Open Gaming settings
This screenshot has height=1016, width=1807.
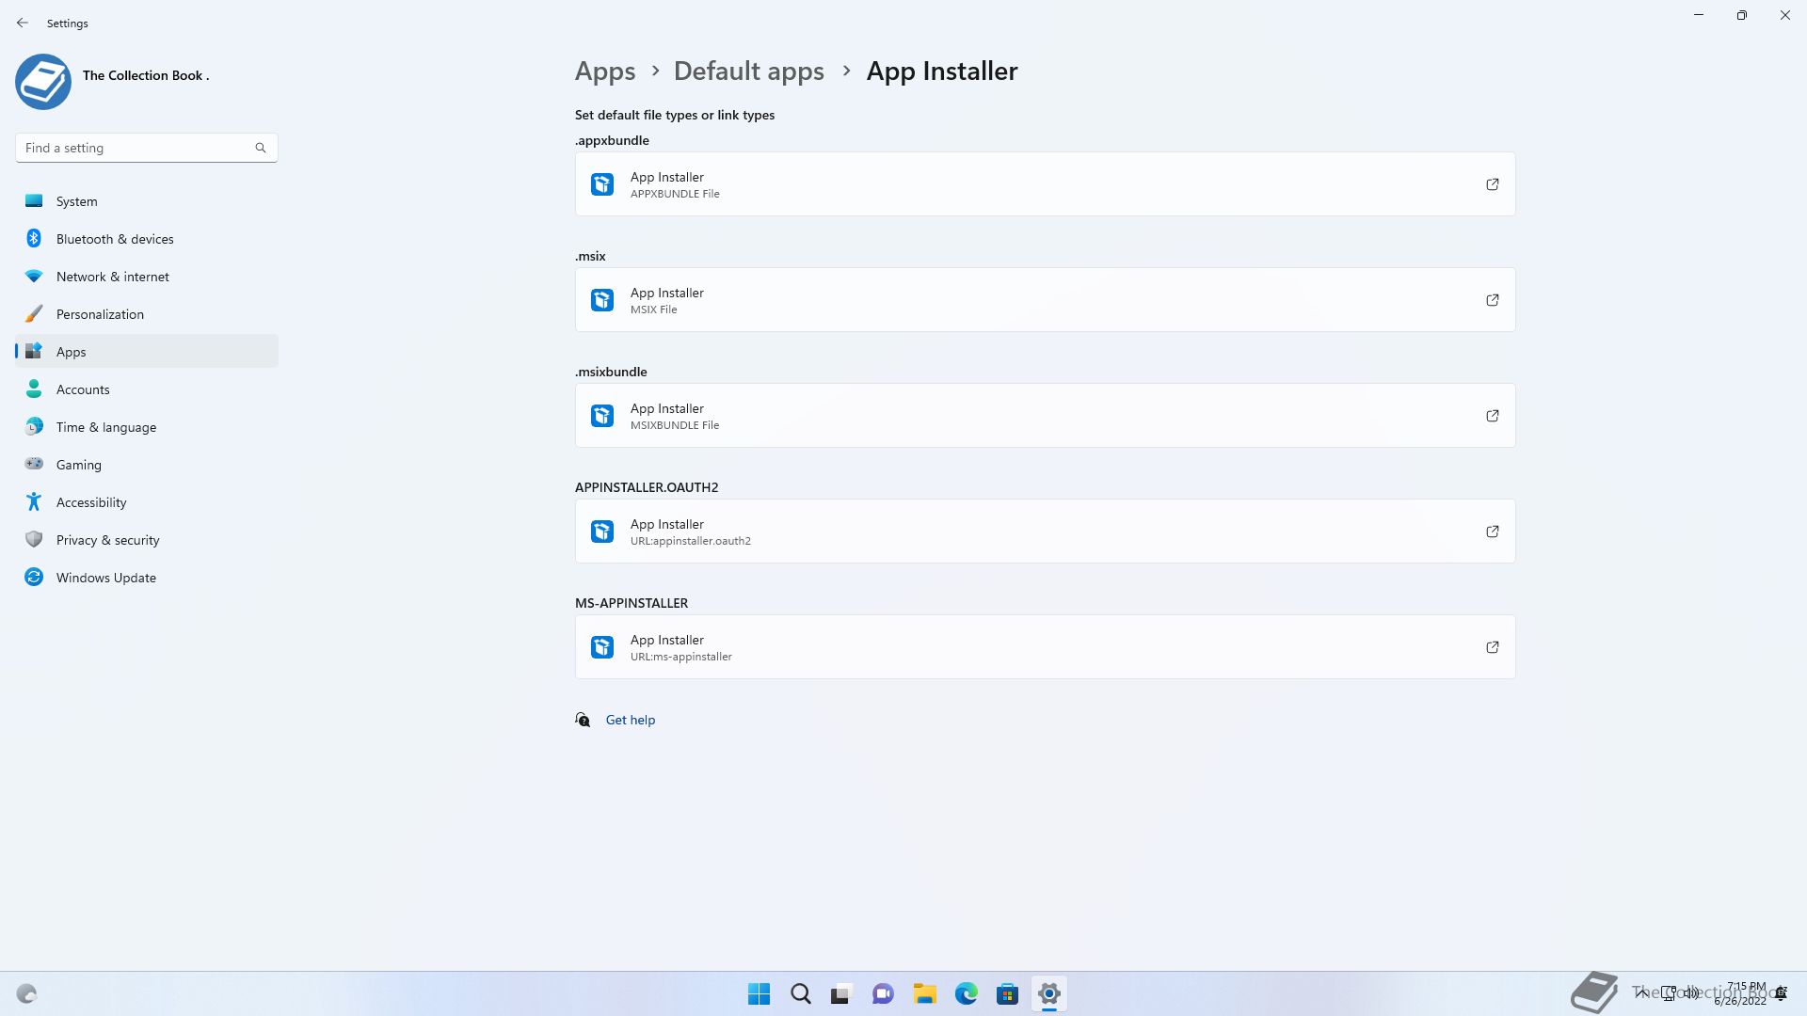point(147,465)
